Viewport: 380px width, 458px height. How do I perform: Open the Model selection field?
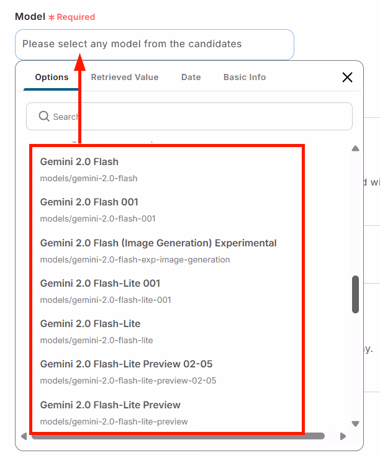tap(155, 45)
